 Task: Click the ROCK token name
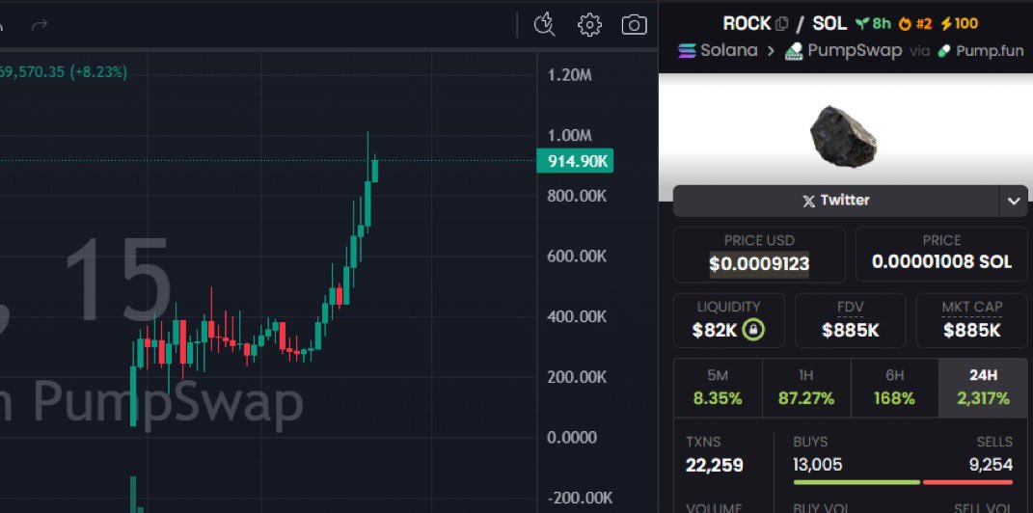point(747,24)
